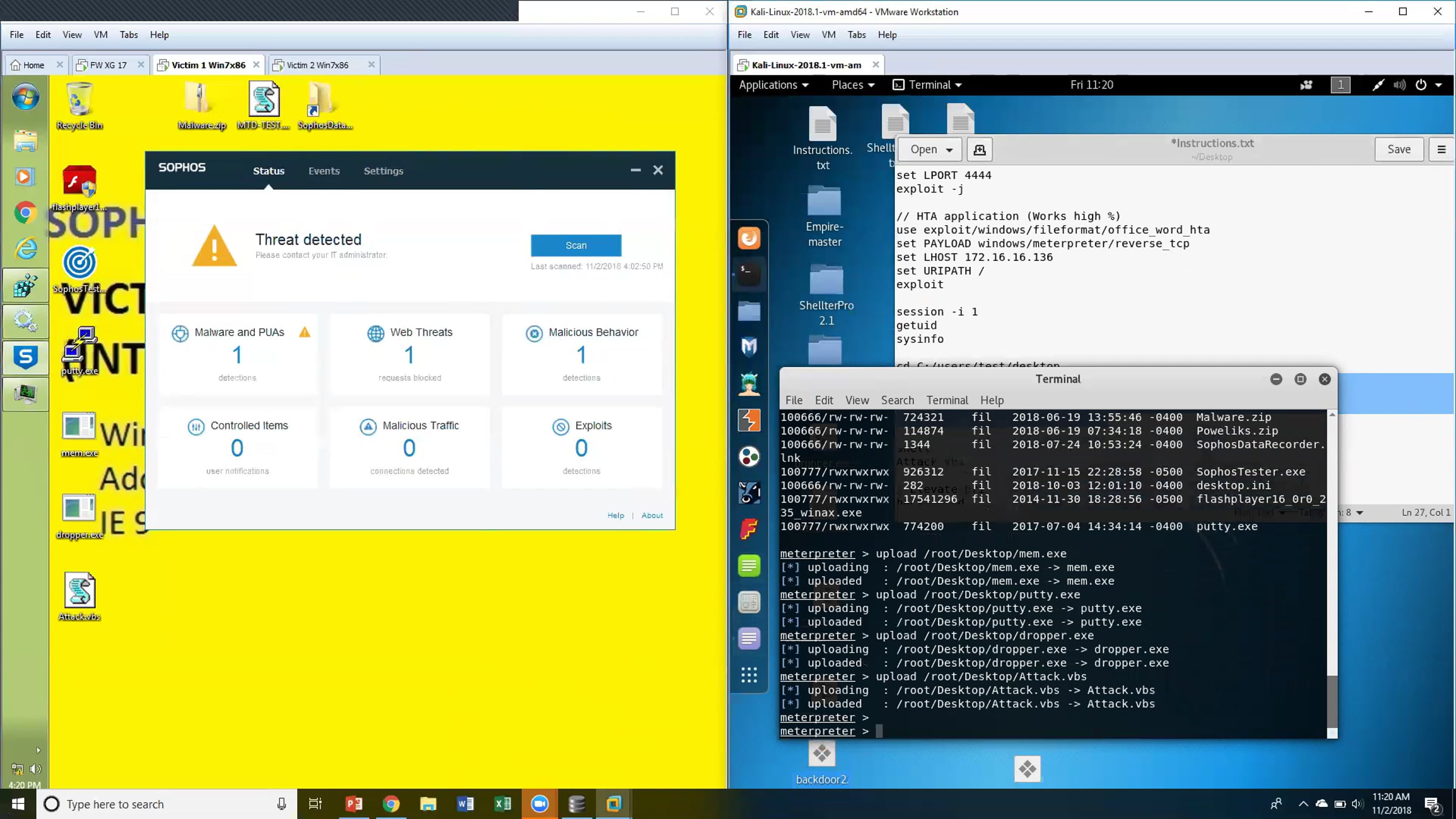Open the VM menu in Kali VMware window

coord(828,35)
